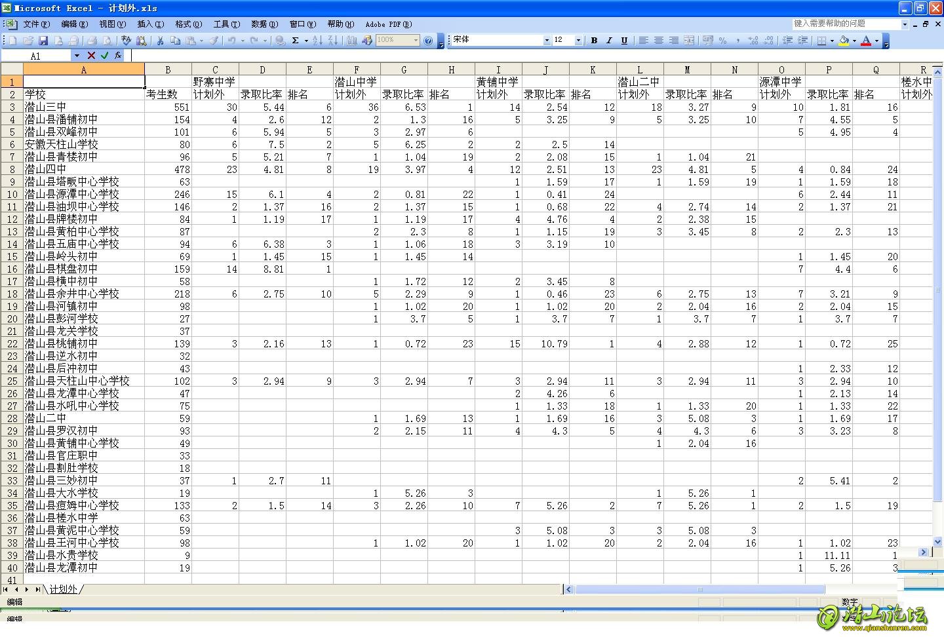Open the 格式 (Format) menu
Image resolution: width=944 pixels, height=637 pixels.
[x=188, y=24]
